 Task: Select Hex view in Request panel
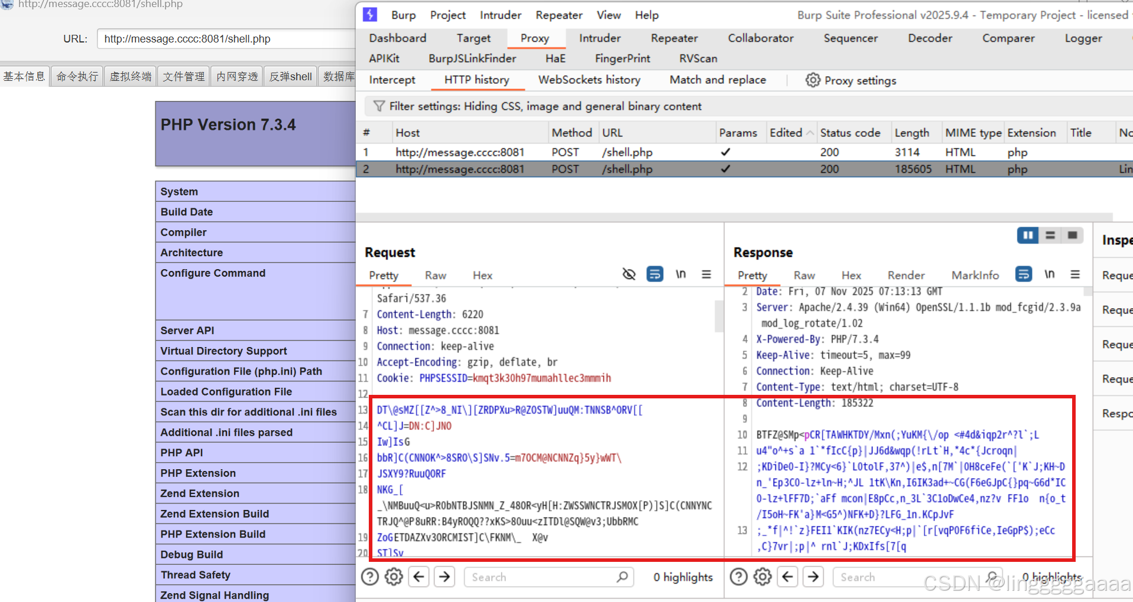[482, 276]
